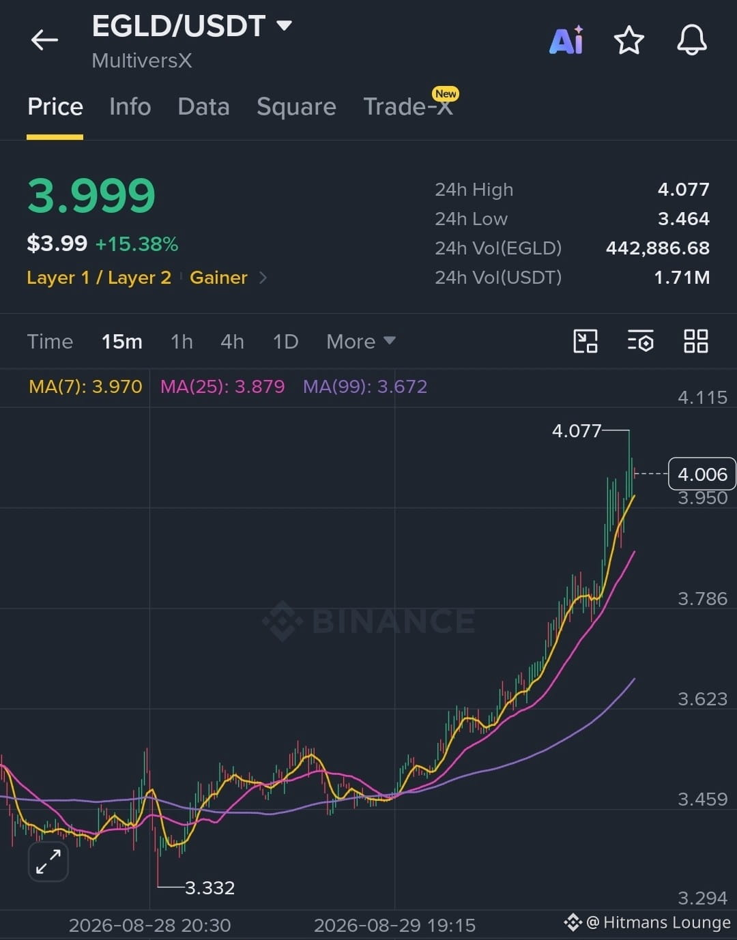
Task: Tap the 3.786 price axis label
Action: [x=702, y=599]
